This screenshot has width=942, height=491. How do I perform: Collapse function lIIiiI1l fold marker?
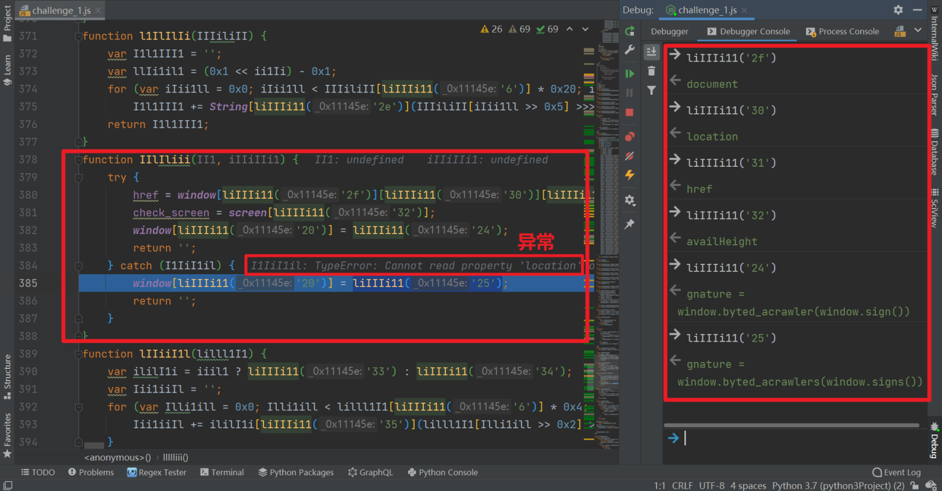78,354
